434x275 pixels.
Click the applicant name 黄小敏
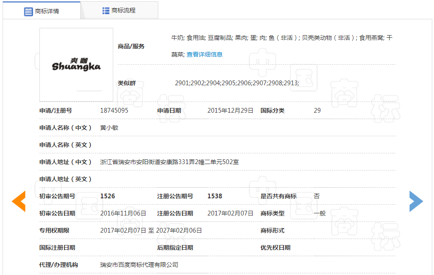pos(109,128)
